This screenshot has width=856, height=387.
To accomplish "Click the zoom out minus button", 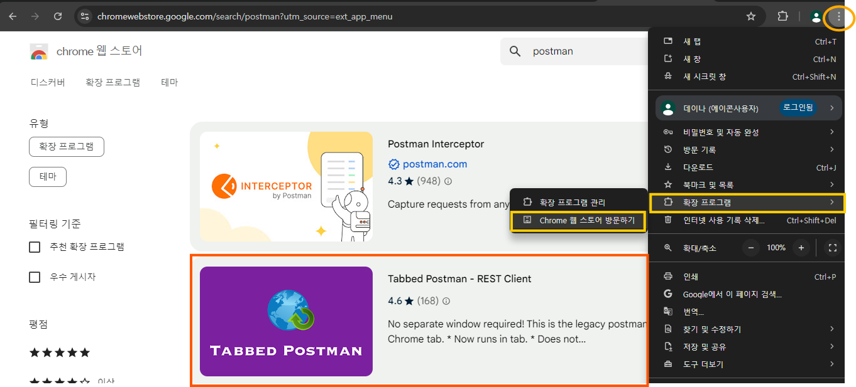I will pyautogui.click(x=751, y=248).
